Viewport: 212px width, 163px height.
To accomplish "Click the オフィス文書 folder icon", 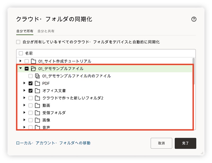I will point(37,91).
